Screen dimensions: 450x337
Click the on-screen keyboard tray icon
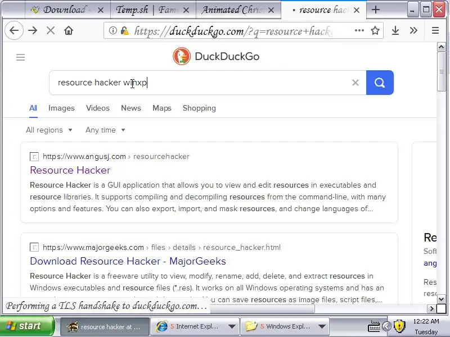pyautogui.click(x=374, y=326)
